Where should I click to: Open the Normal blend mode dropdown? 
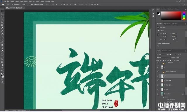(x=163, y=57)
